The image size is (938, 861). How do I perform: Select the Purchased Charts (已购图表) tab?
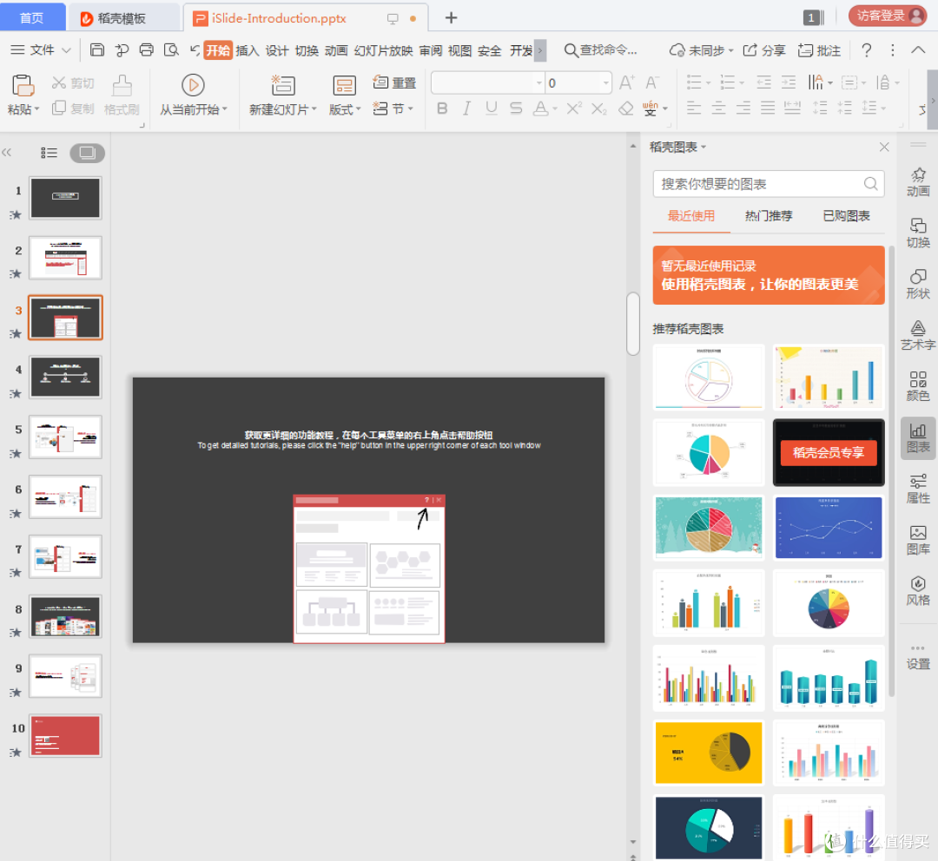pyautogui.click(x=846, y=216)
